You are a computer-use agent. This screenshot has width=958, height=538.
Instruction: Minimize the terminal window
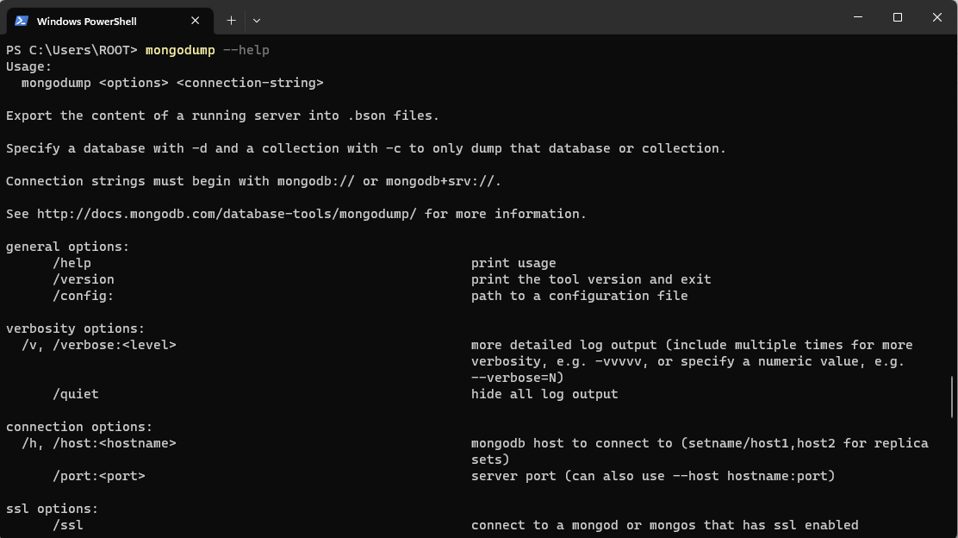point(858,17)
